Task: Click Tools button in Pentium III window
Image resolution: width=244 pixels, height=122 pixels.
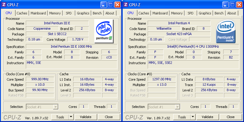Action: pyautogui.click(x=60, y=117)
